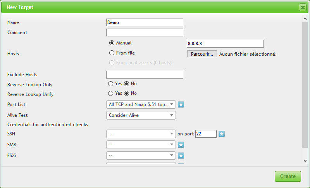Click the SSH port number field
Viewport: 310px width, 188px height.
pyautogui.click(x=206, y=134)
